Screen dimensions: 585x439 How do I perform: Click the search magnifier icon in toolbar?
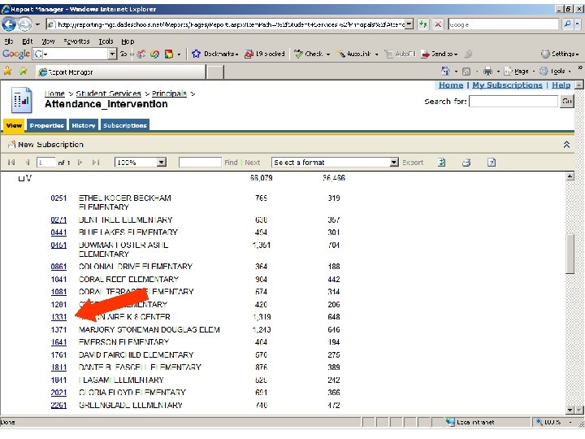point(567,24)
